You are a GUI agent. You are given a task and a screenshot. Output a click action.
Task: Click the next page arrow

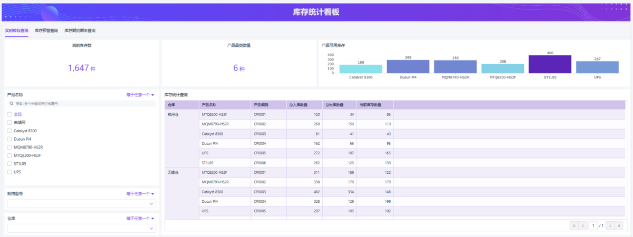[x=610, y=225]
